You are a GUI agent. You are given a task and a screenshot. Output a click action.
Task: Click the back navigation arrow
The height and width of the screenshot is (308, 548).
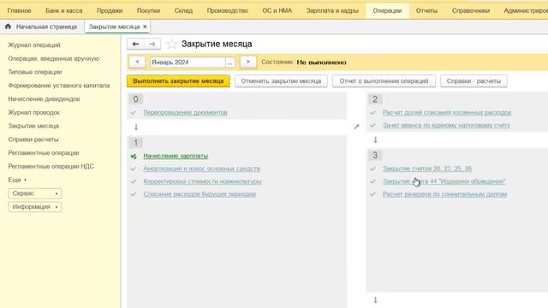coord(135,44)
